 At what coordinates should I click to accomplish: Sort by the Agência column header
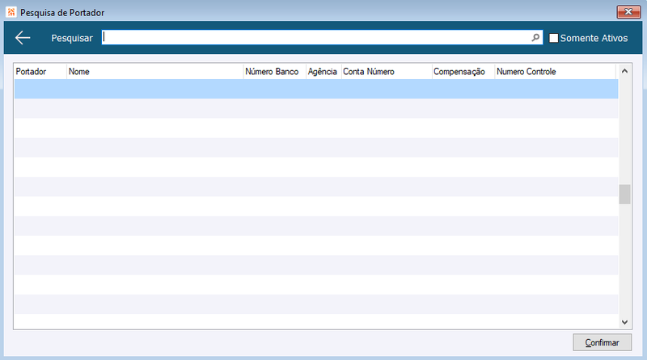[323, 71]
